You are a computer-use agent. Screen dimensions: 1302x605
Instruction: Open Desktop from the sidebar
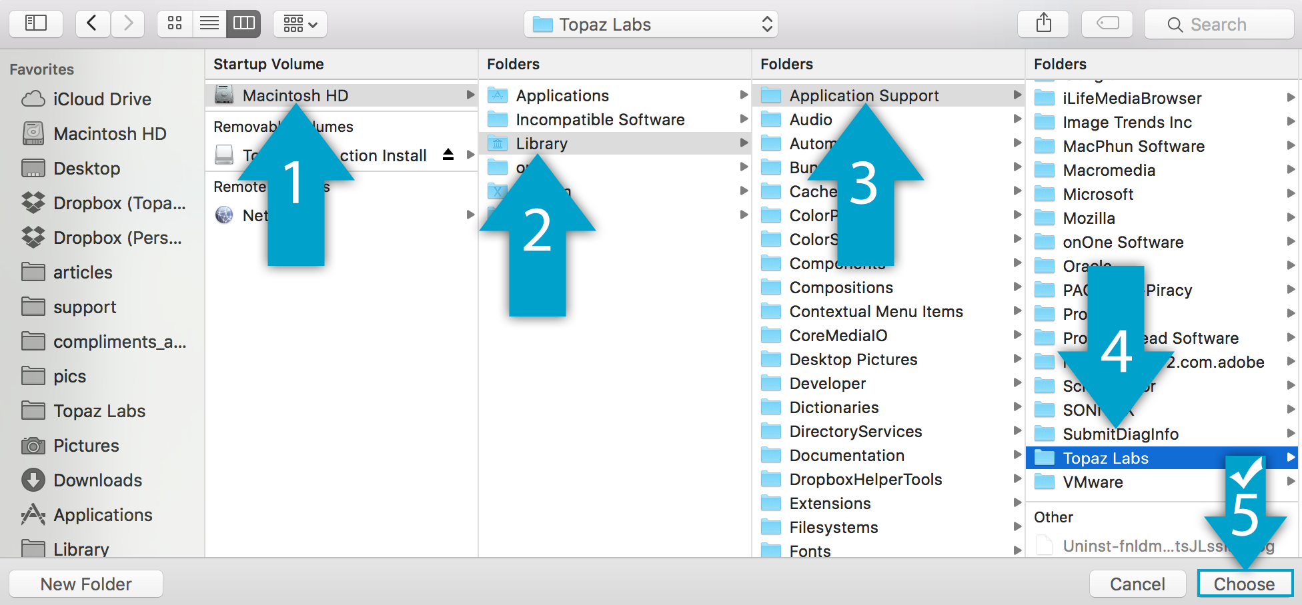point(102,169)
